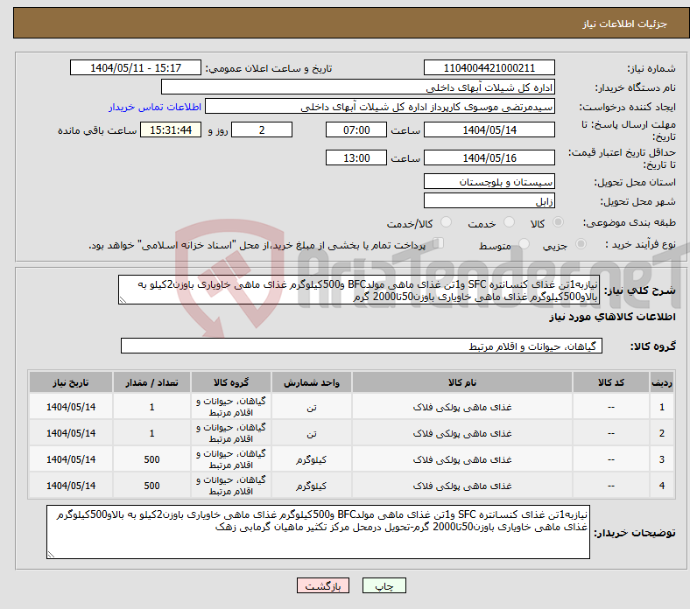Click the validity time 13:00 field
Viewport: 690px width, 609px height.
(356, 157)
